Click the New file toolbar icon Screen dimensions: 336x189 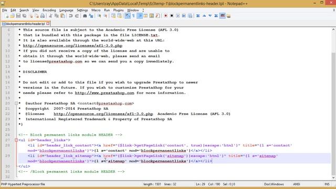(7, 16)
